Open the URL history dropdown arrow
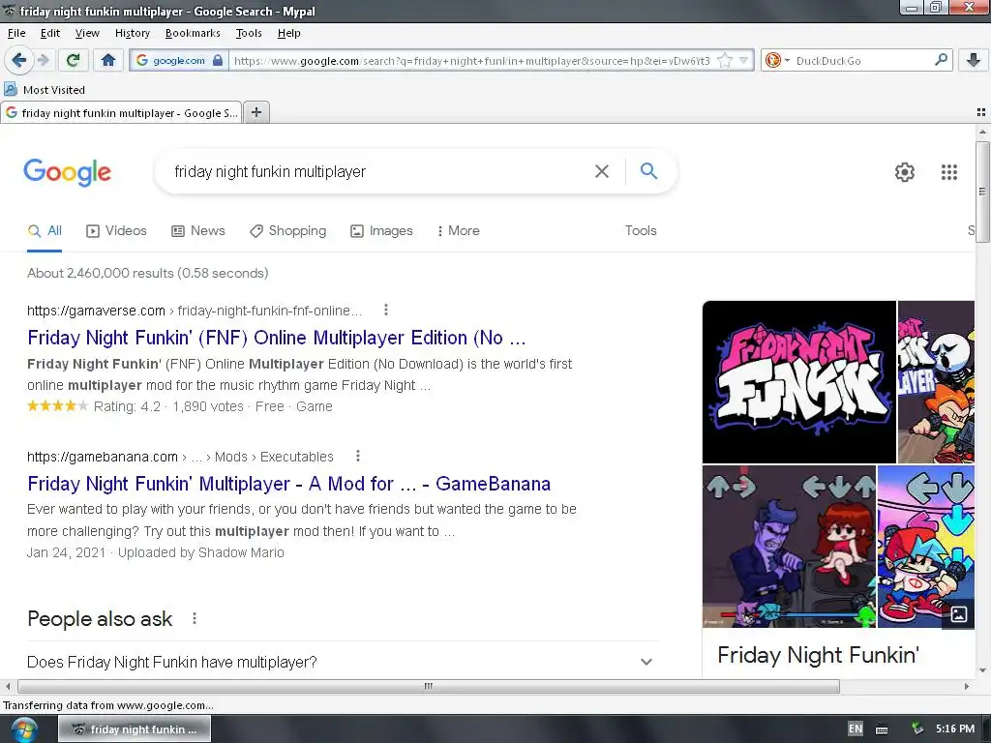This screenshot has height=743, width=991. pyautogui.click(x=744, y=61)
